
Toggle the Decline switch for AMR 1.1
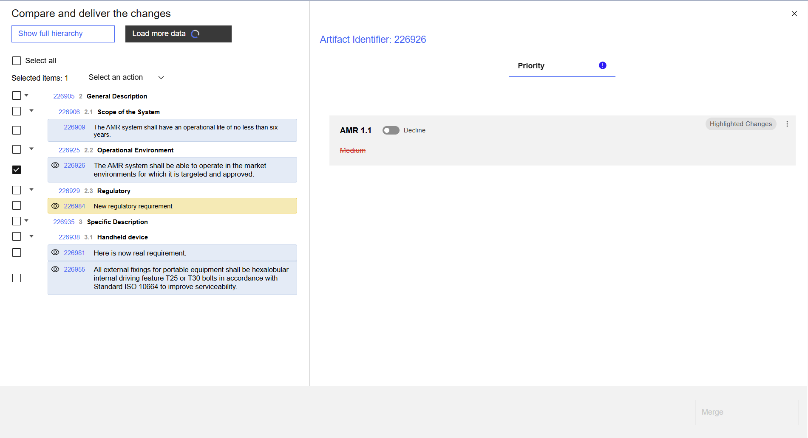click(391, 130)
